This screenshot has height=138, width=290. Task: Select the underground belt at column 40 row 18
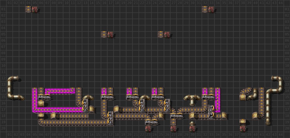click(255, 115)
